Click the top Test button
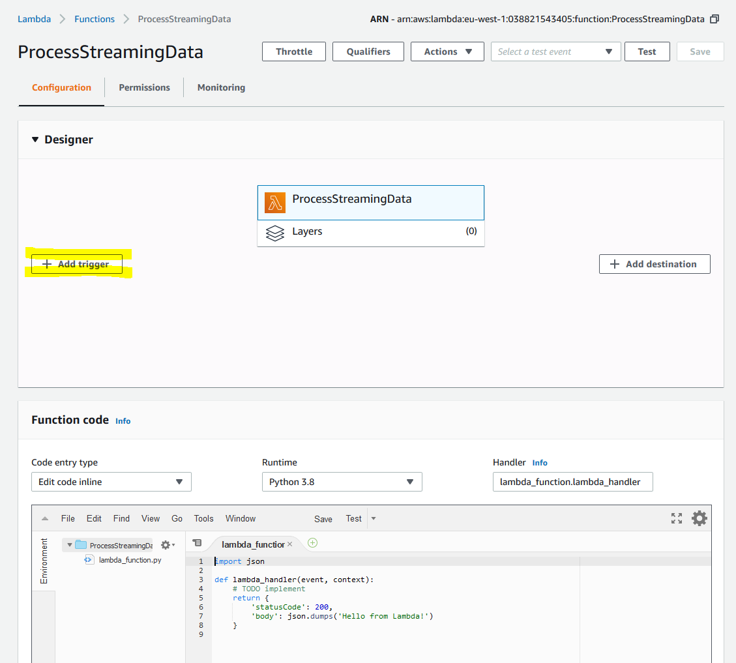736x663 pixels. [647, 52]
